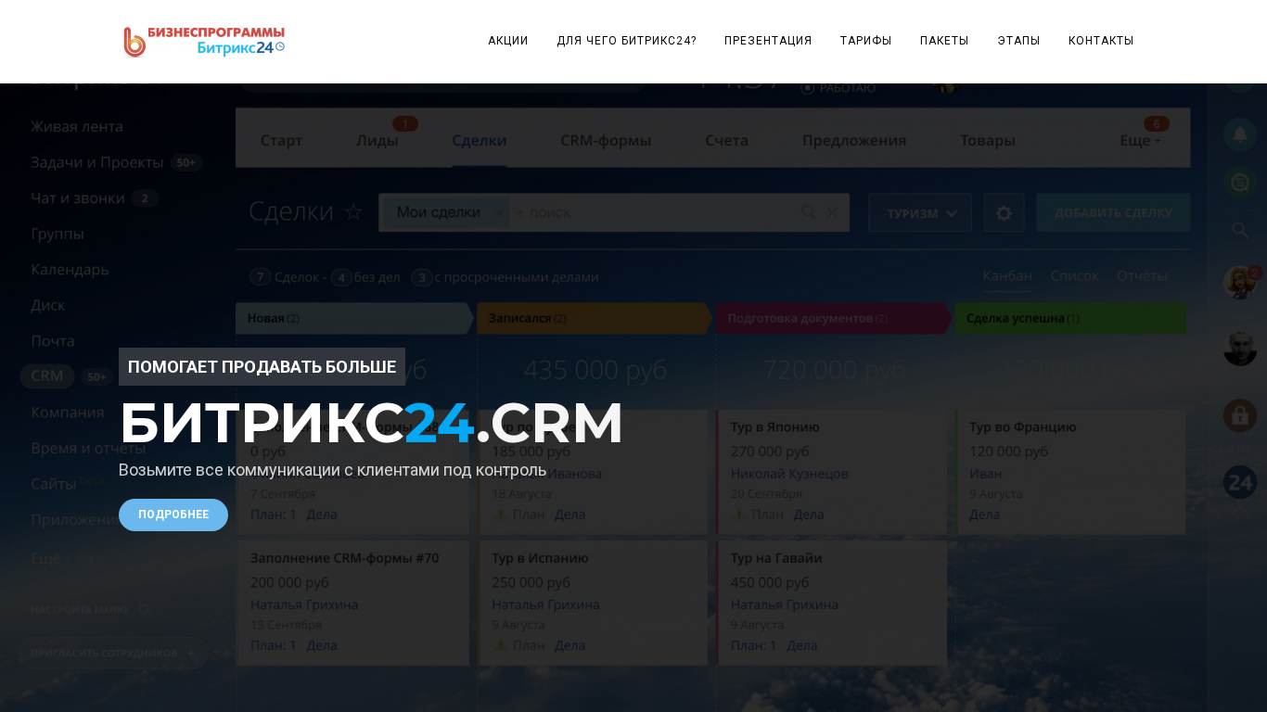Open the ЭТАПЫ navigation link
This screenshot has height=712, width=1267.
pyautogui.click(x=1018, y=41)
